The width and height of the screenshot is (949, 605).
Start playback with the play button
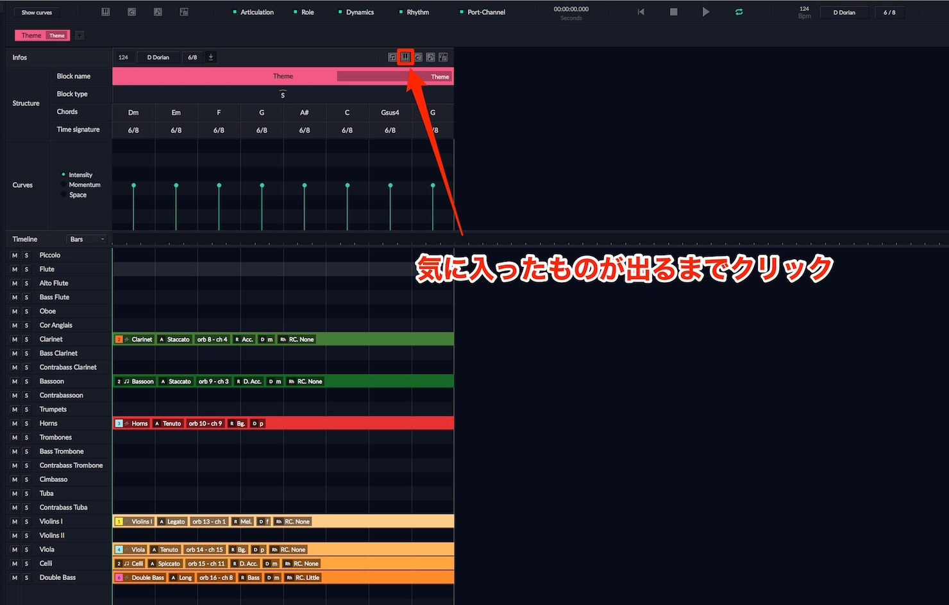pos(706,12)
